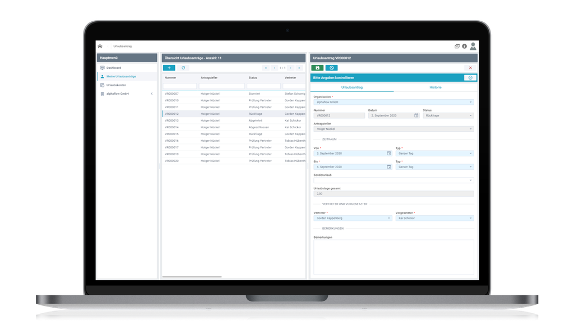Switch to the Urlaubsantrag tab
Image resolution: width=574 pixels, height=330 pixels.
352,87
